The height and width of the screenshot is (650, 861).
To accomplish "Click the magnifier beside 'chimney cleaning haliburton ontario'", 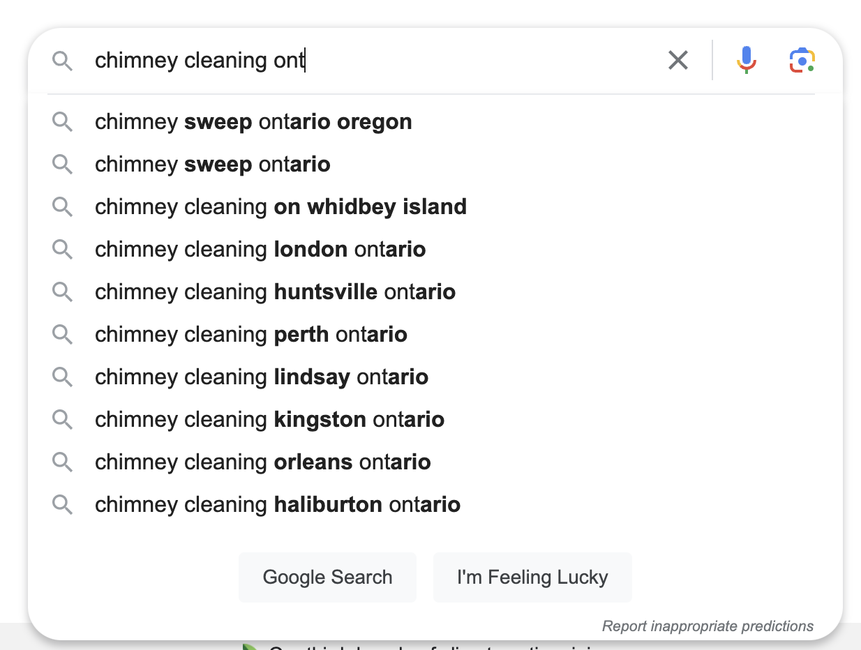I will pos(62,504).
